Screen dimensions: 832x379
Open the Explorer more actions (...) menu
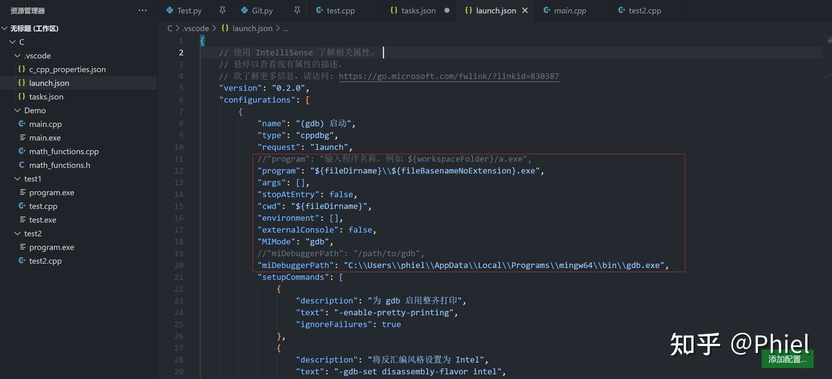pos(142,10)
